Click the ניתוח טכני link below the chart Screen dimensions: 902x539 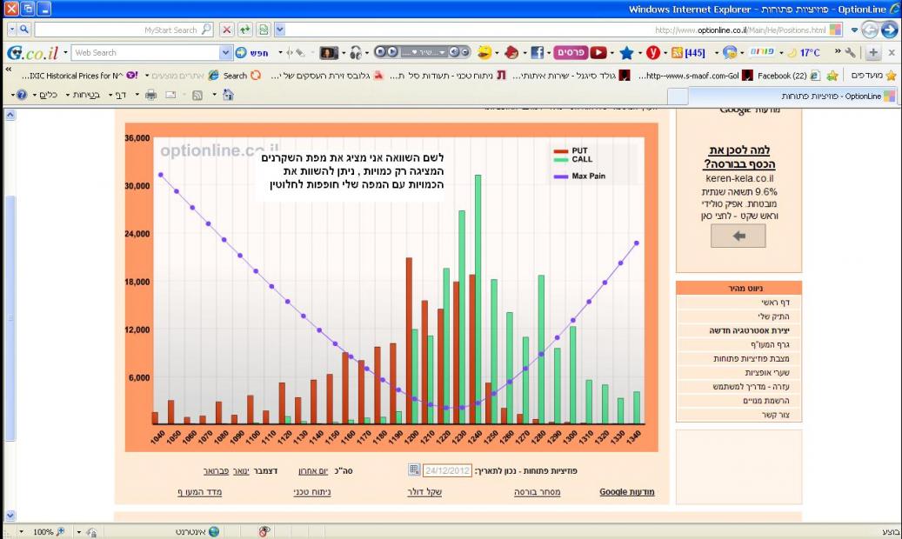coord(312,492)
